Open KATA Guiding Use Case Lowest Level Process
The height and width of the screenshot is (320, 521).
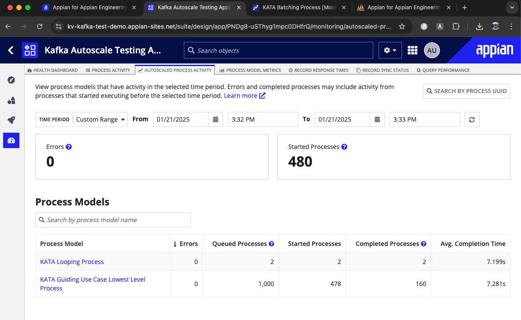point(93,284)
